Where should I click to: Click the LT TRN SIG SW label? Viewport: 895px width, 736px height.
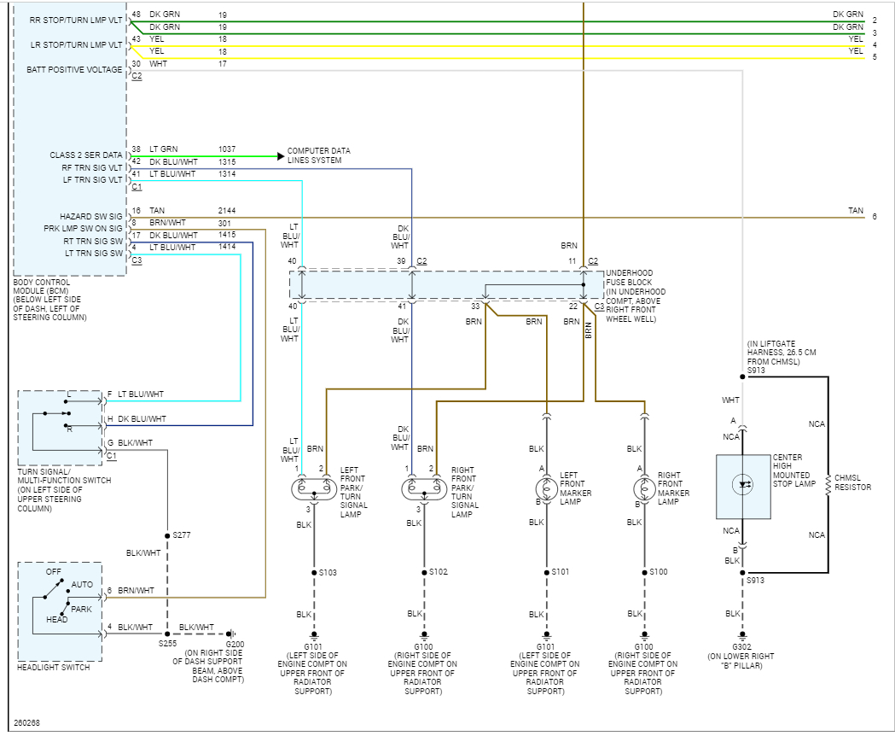point(94,253)
